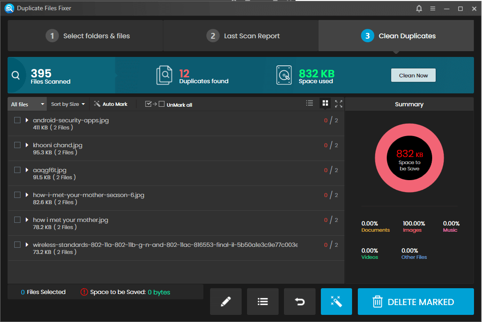The image size is (482, 322).
Task: Click the 73.2 KB ( 2 Files ) size text
Action: tap(55, 252)
